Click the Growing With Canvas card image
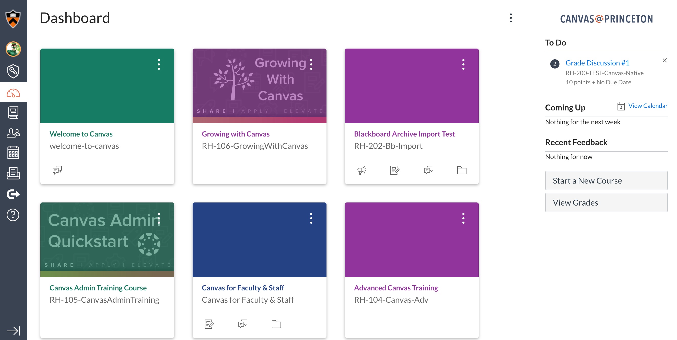Image resolution: width=677 pixels, height=340 pixels. pos(259,86)
